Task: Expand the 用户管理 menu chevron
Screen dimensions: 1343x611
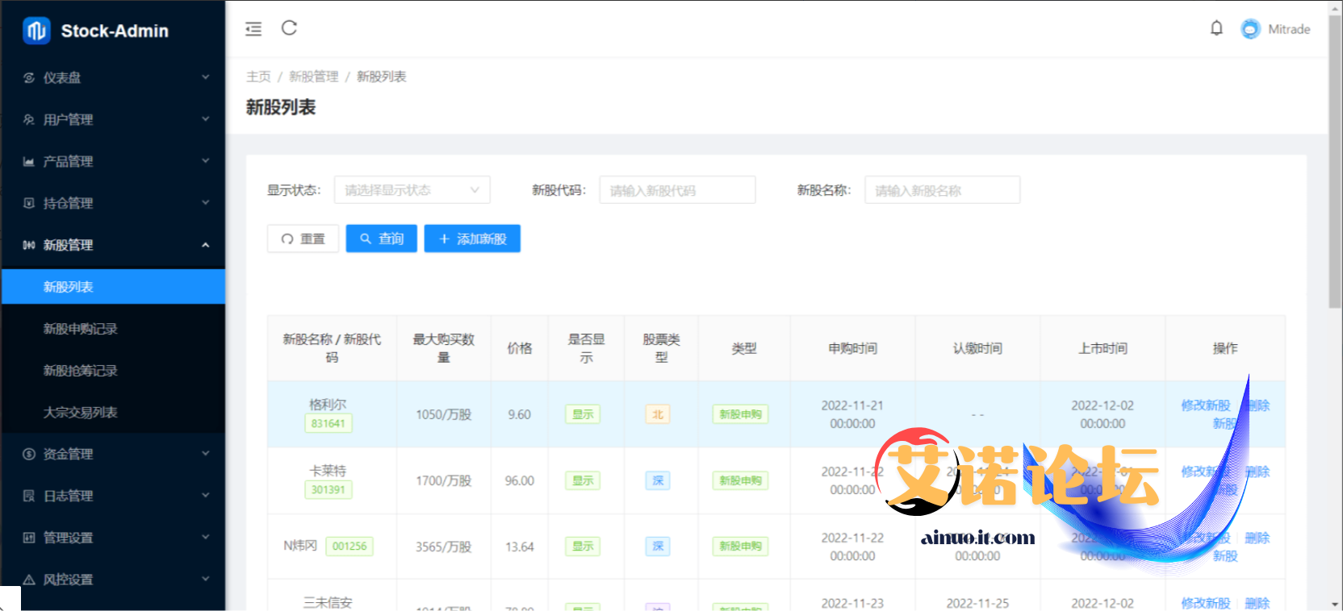Action: click(x=205, y=119)
